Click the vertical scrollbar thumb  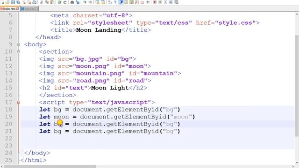[297, 86]
